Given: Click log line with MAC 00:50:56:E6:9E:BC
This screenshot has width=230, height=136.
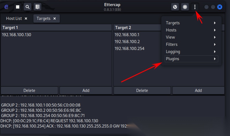Looking at the screenshot, I should tap(41, 110).
